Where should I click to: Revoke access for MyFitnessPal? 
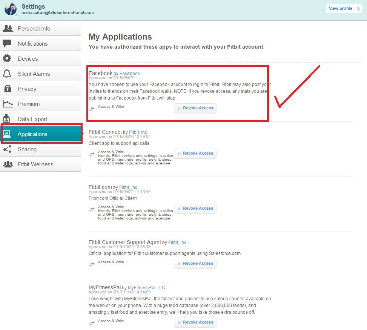pyautogui.click(x=195, y=322)
